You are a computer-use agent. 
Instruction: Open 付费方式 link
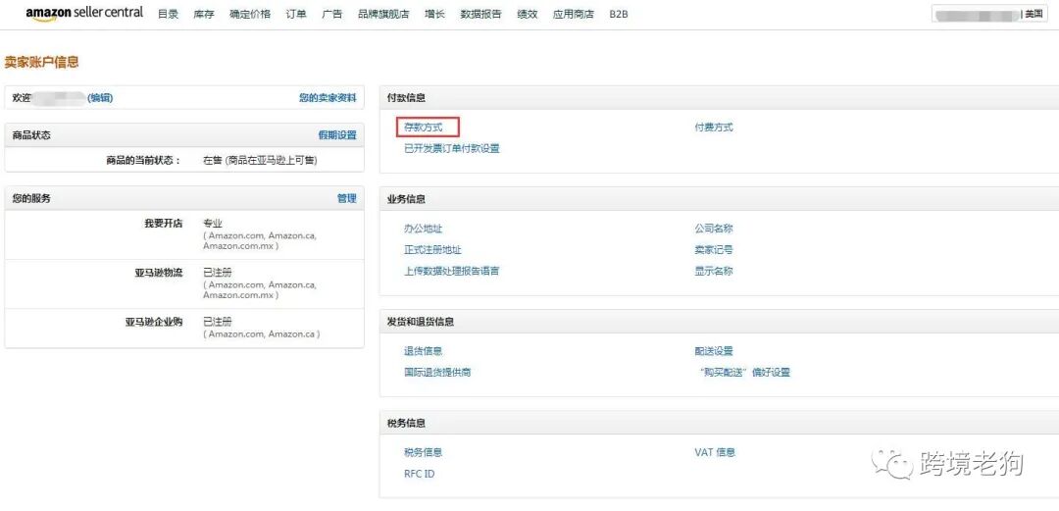714,128
